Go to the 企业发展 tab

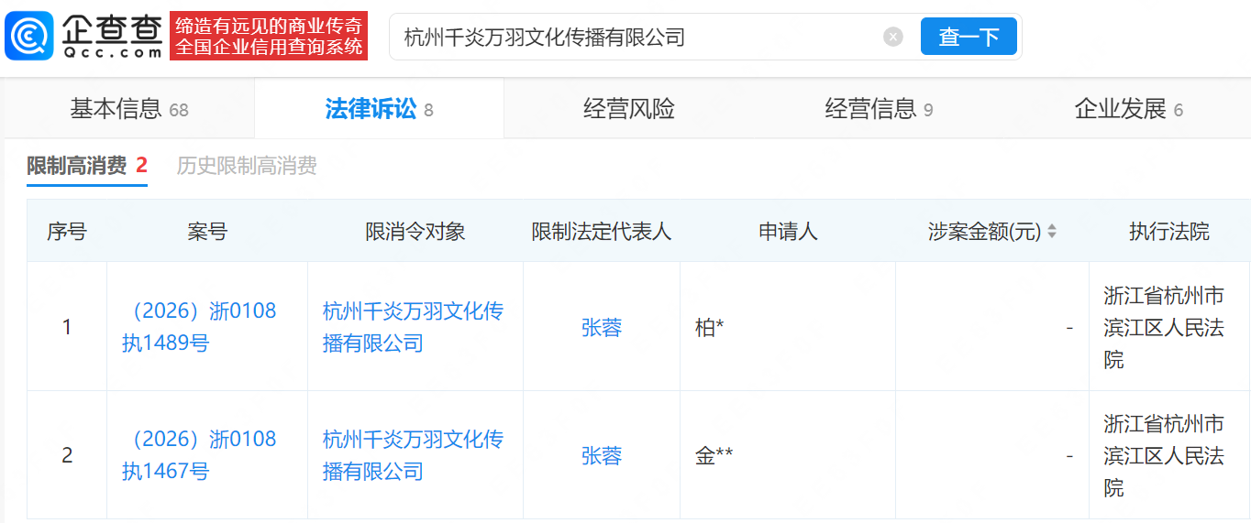coord(1127,109)
